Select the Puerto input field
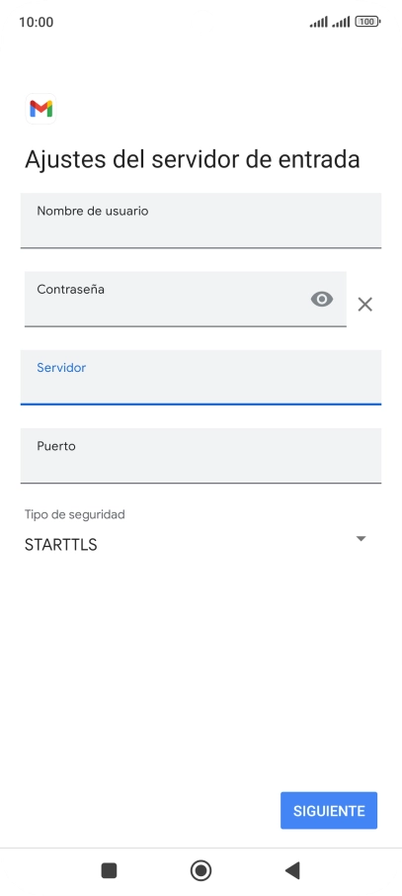This screenshot has height=896, width=402. (x=201, y=456)
